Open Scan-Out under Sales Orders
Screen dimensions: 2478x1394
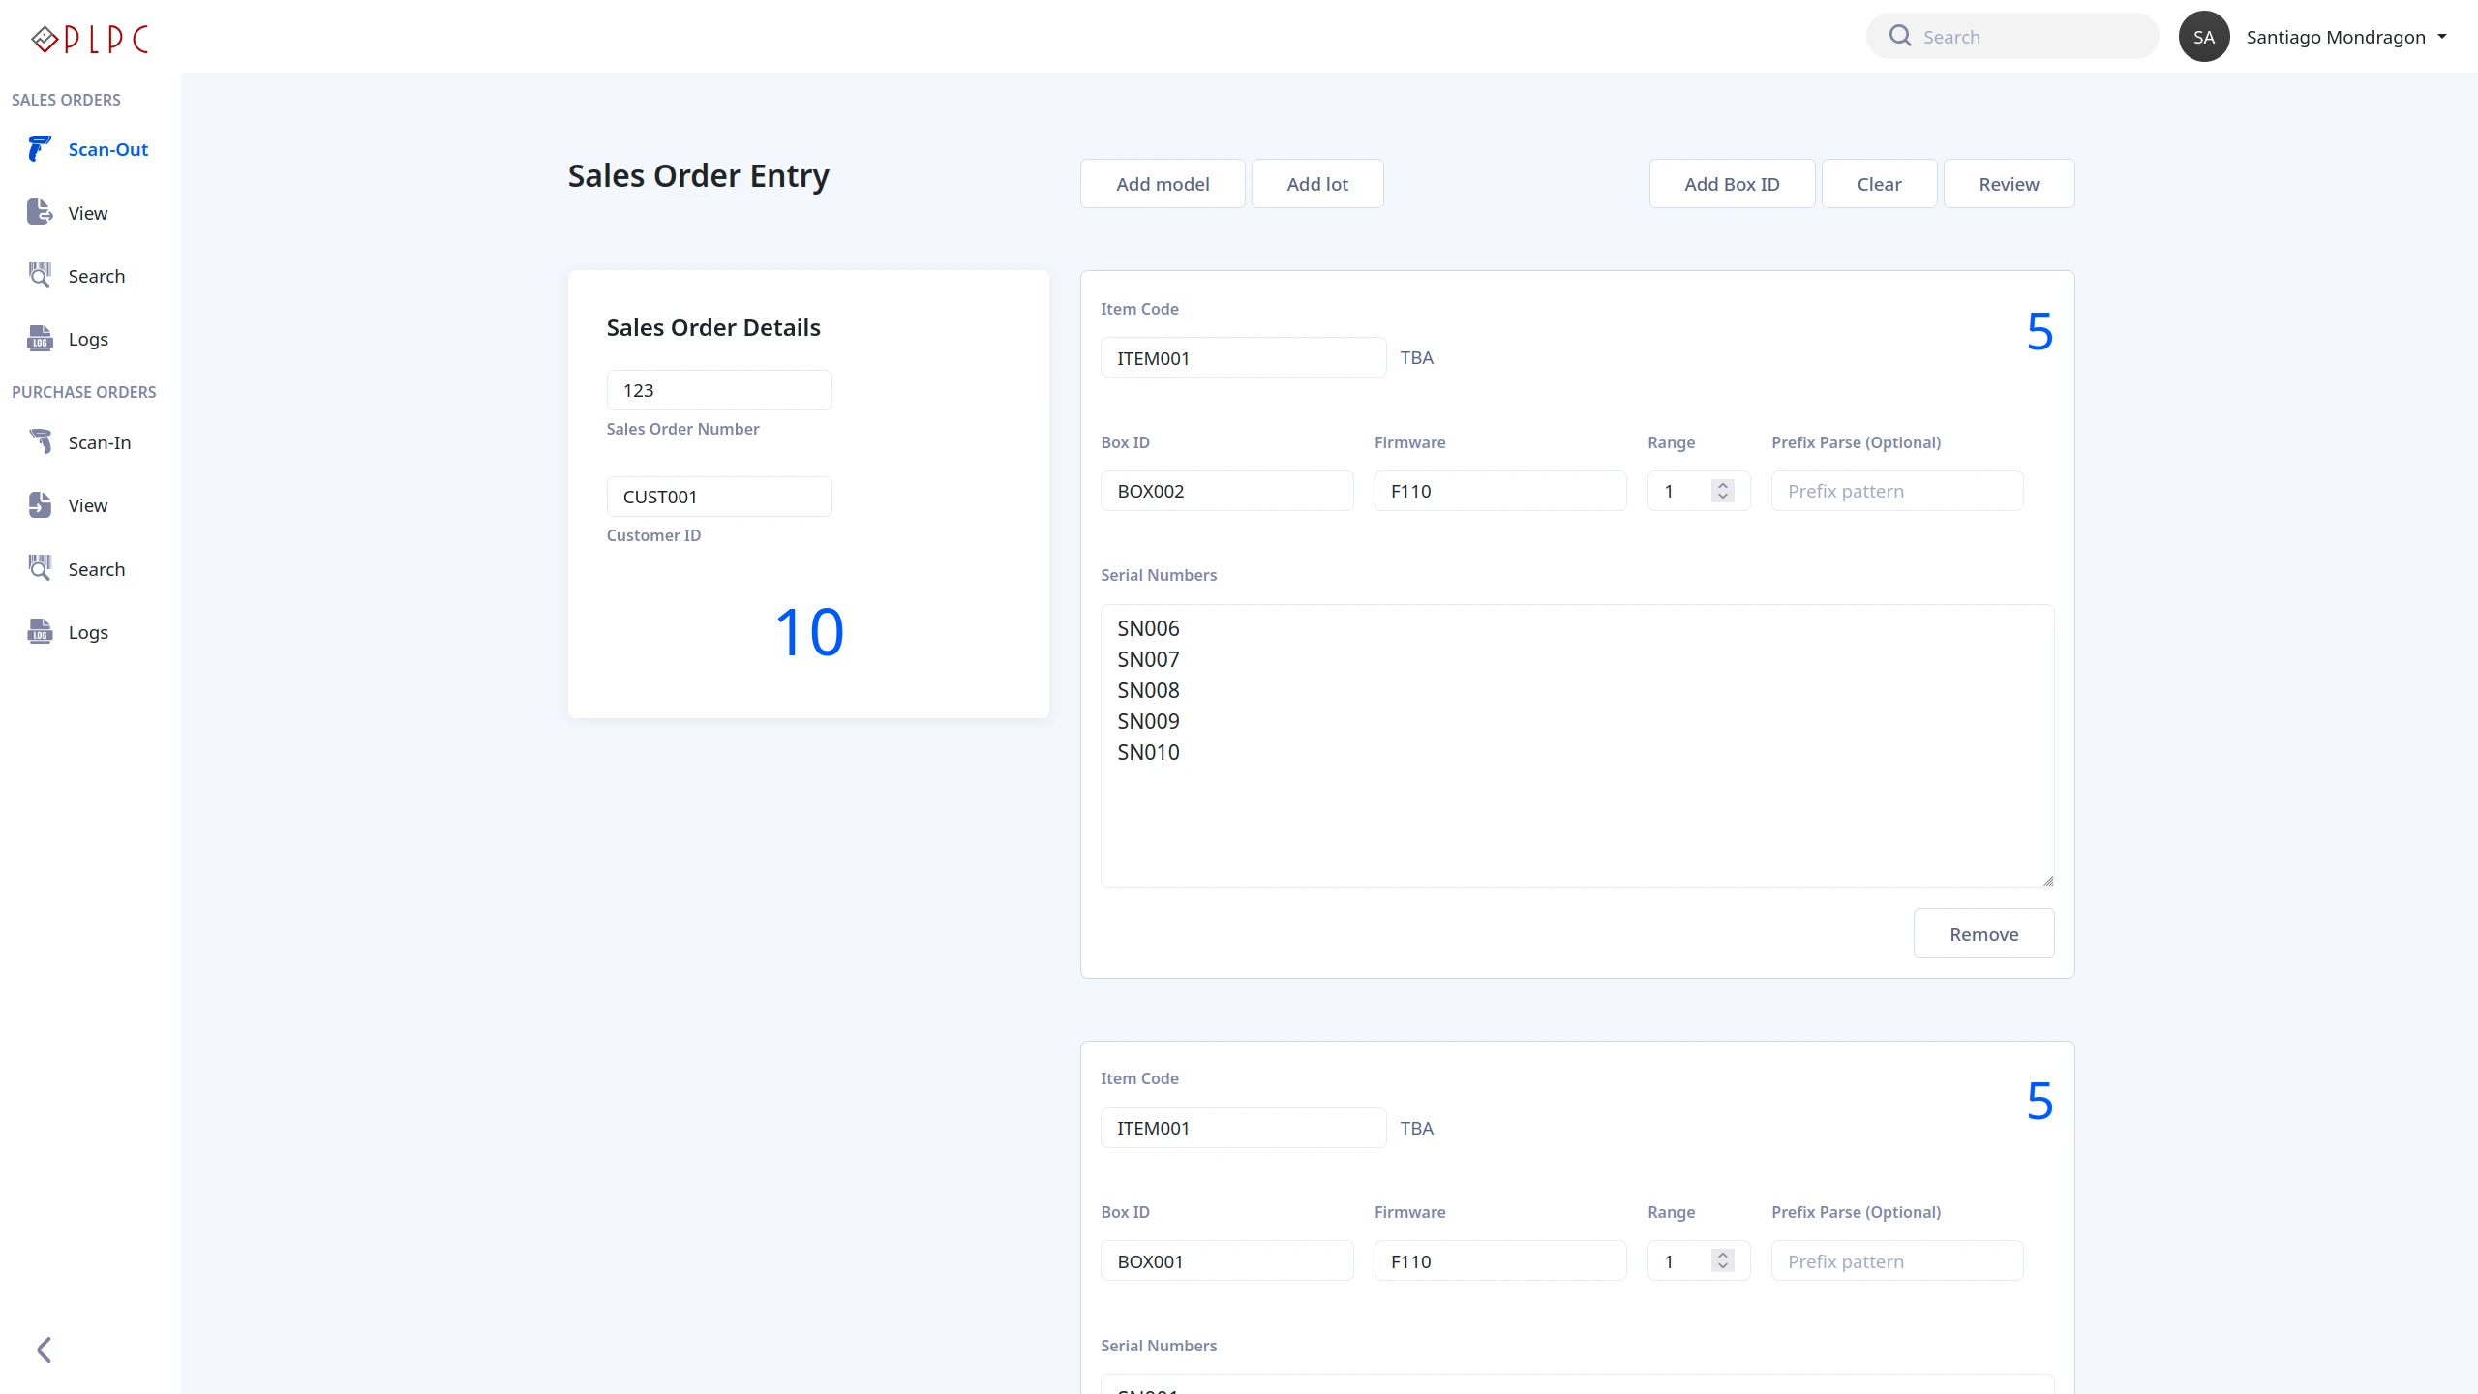108,149
